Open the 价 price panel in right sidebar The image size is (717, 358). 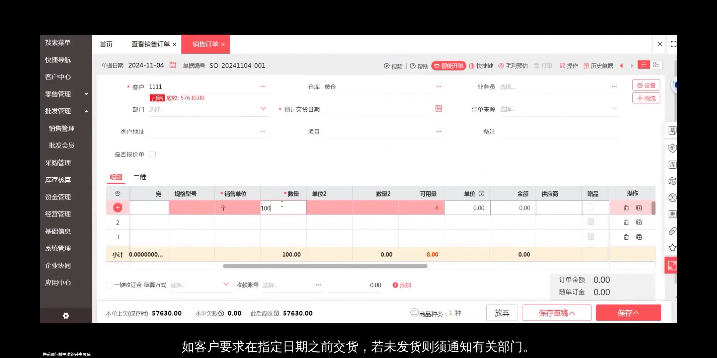(672, 148)
